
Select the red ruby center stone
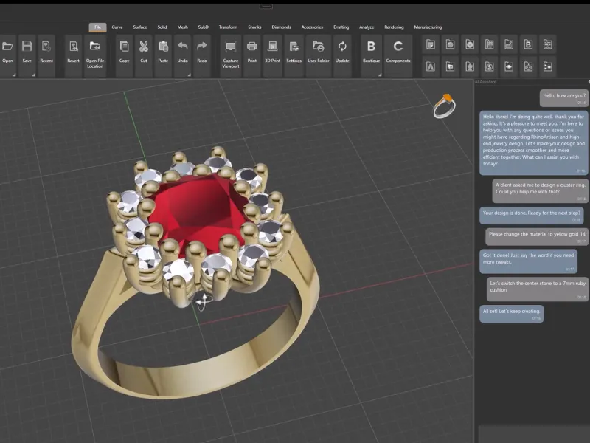tap(199, 215)
